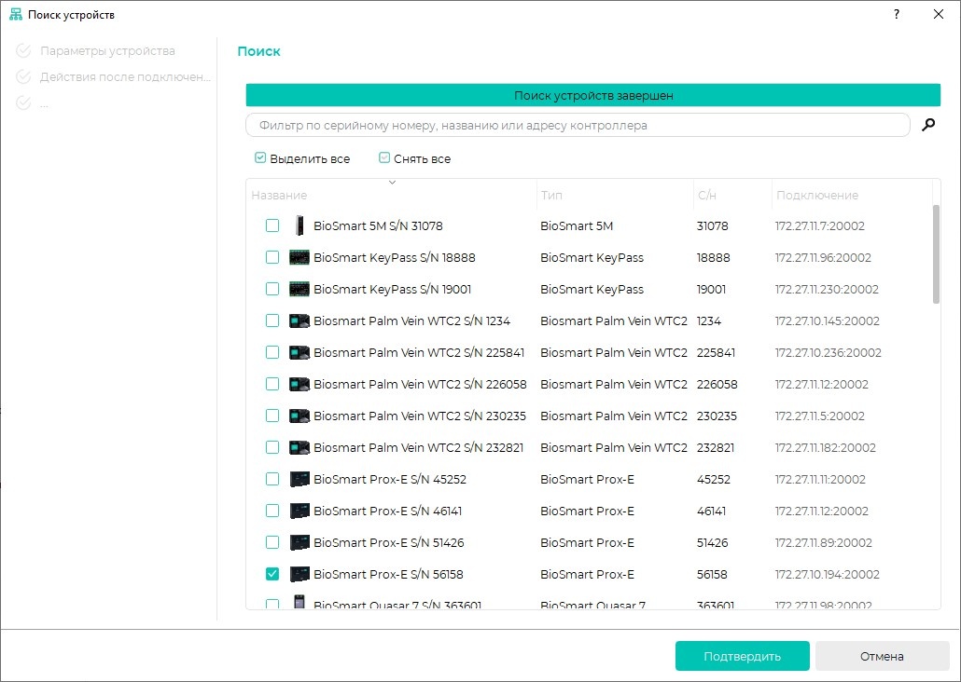The width and height of the screenshot is (961, 682).
Task: Click sort chevron above the Название column
Action: (x=392, y=183)
